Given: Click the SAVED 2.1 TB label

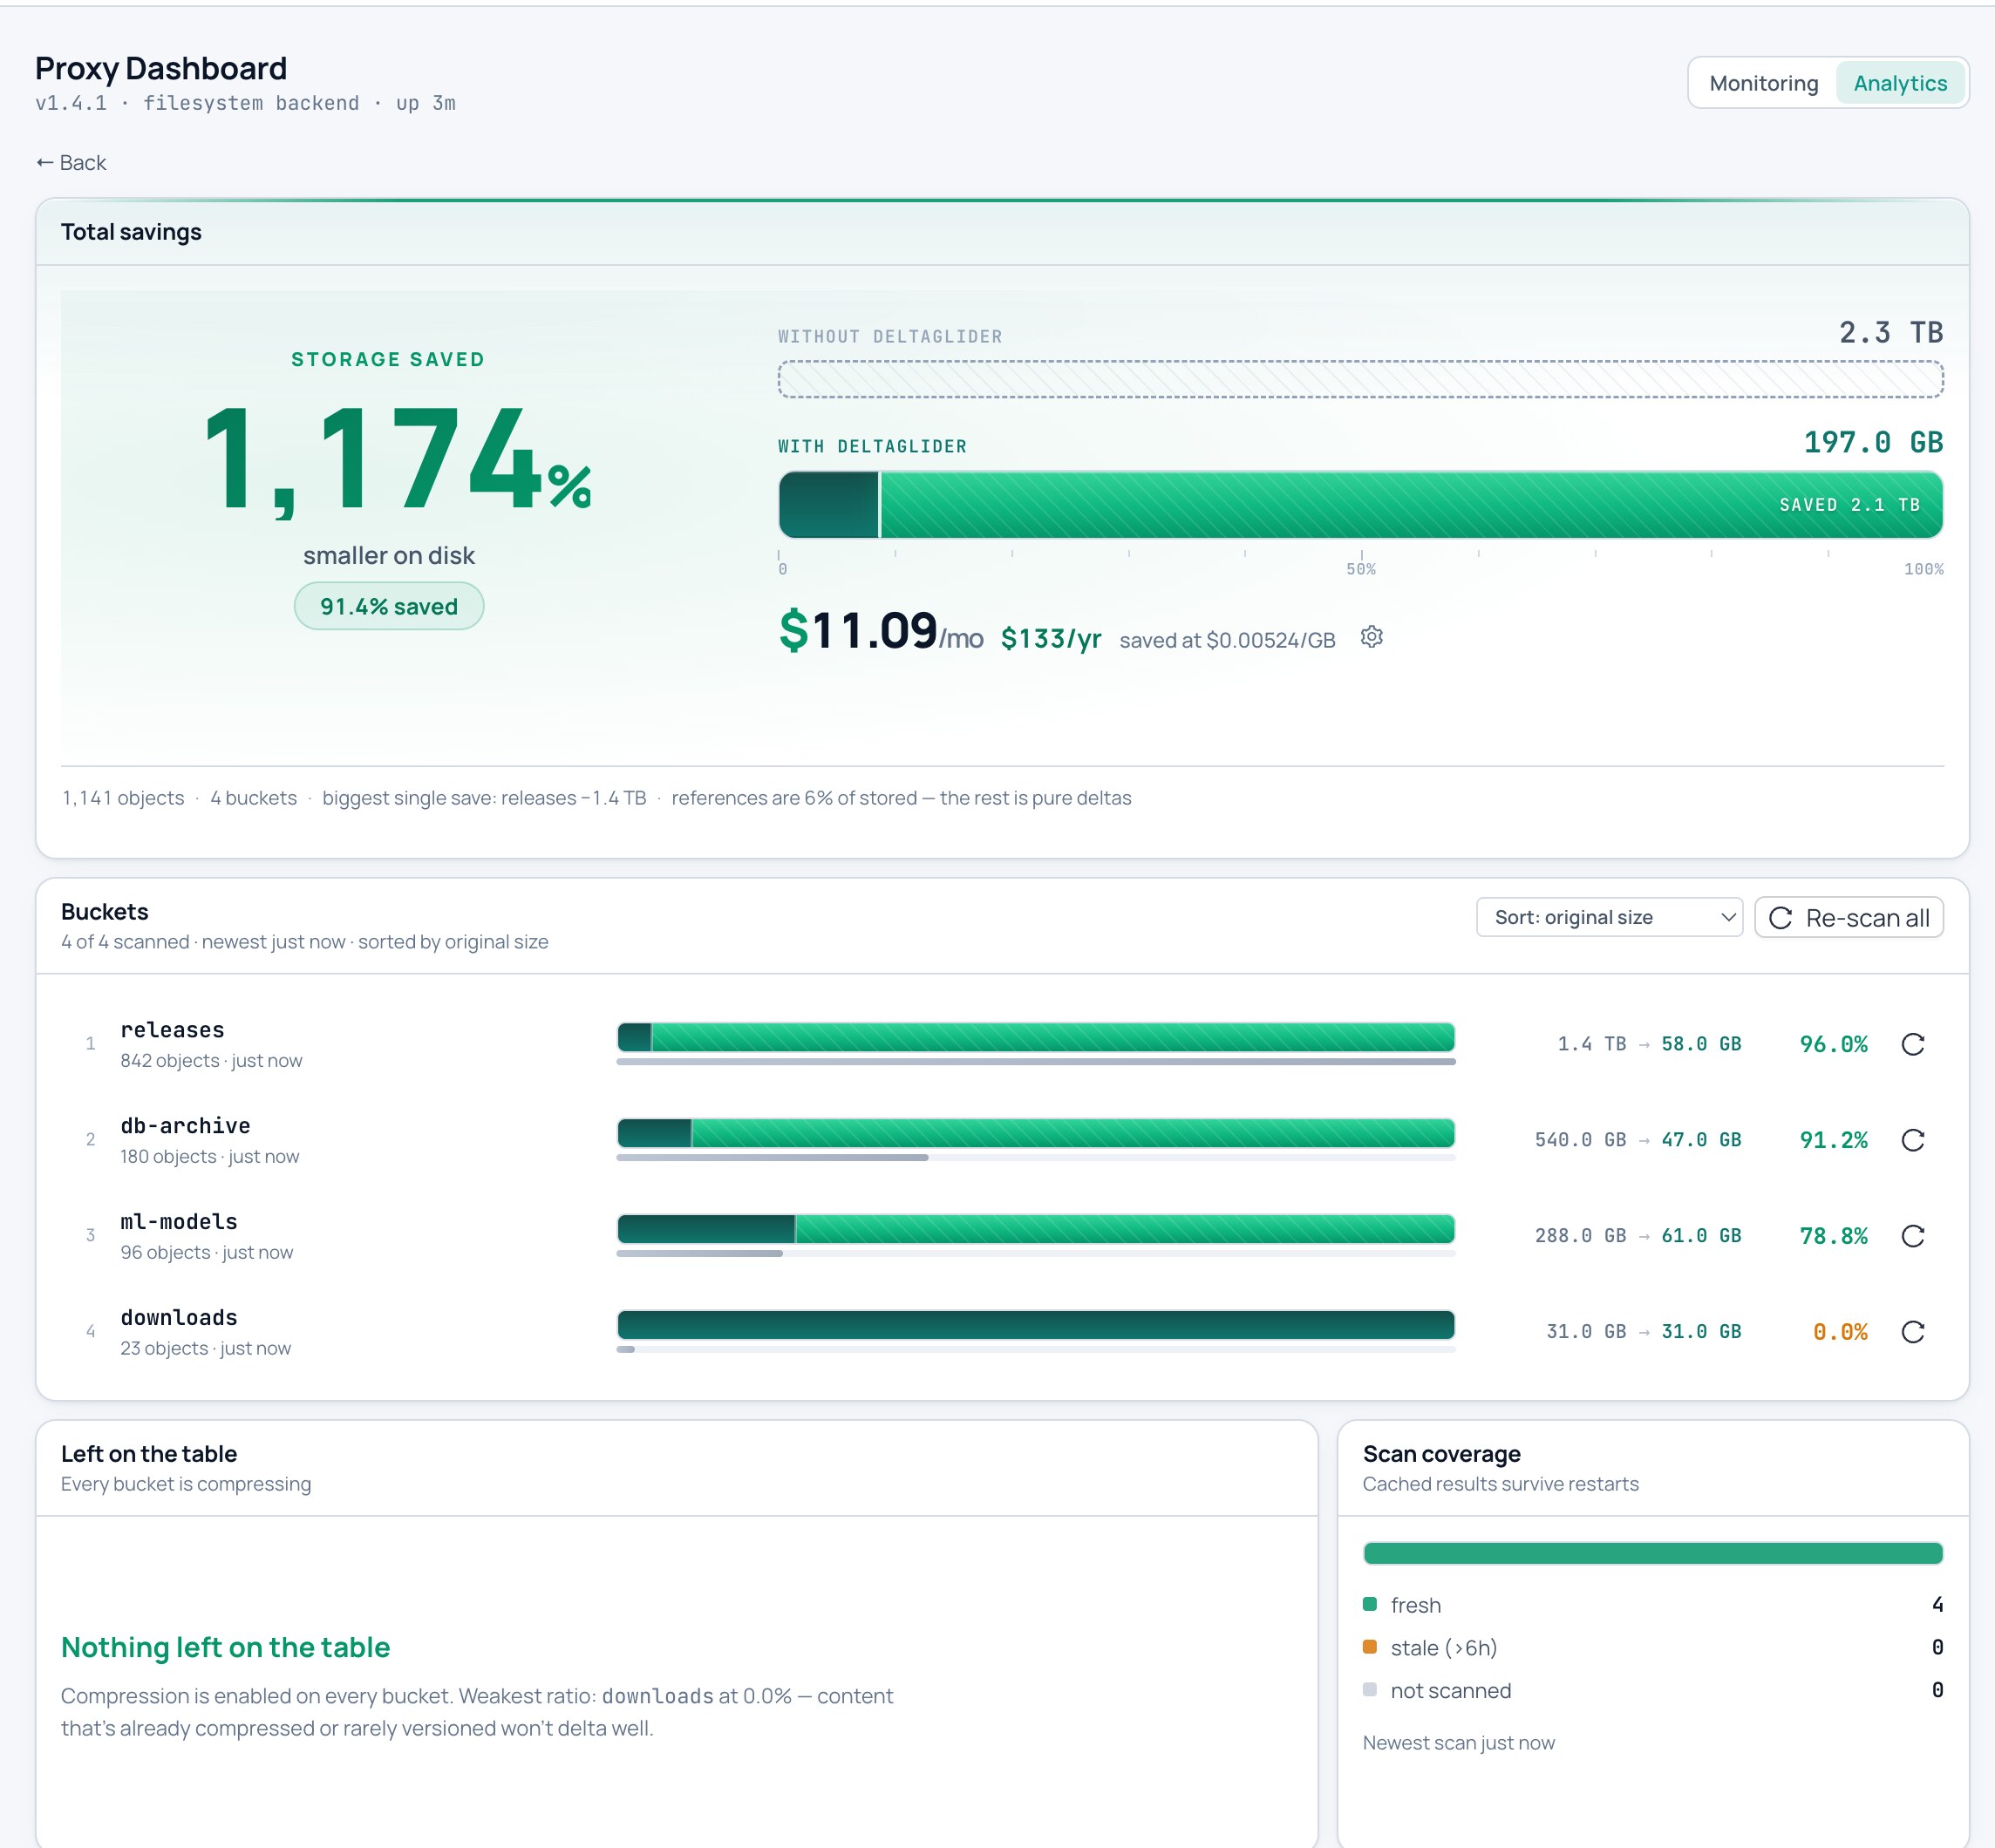Looking at the screenshot, I should pos(1850,505).
